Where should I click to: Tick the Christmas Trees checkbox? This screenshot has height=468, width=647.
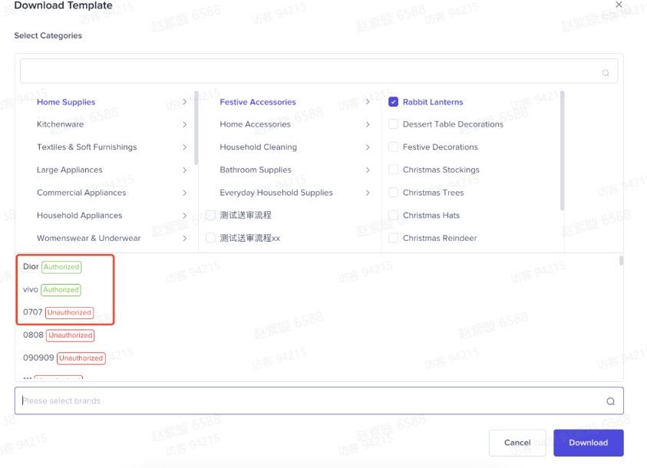coord(393,193)
